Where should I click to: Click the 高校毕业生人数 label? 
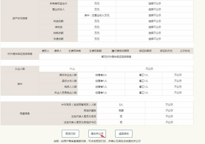[68, 75]
